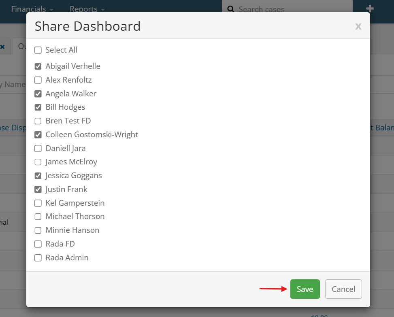Uncheck Angela Walker
This screenshot has width=394, height=317.
(38, 94)
